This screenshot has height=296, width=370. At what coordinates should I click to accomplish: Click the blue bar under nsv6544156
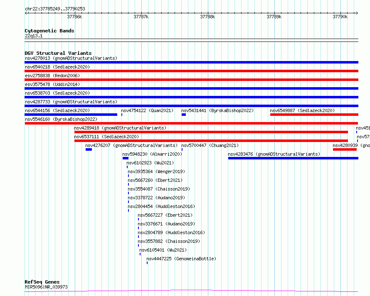tap(71, 115)
